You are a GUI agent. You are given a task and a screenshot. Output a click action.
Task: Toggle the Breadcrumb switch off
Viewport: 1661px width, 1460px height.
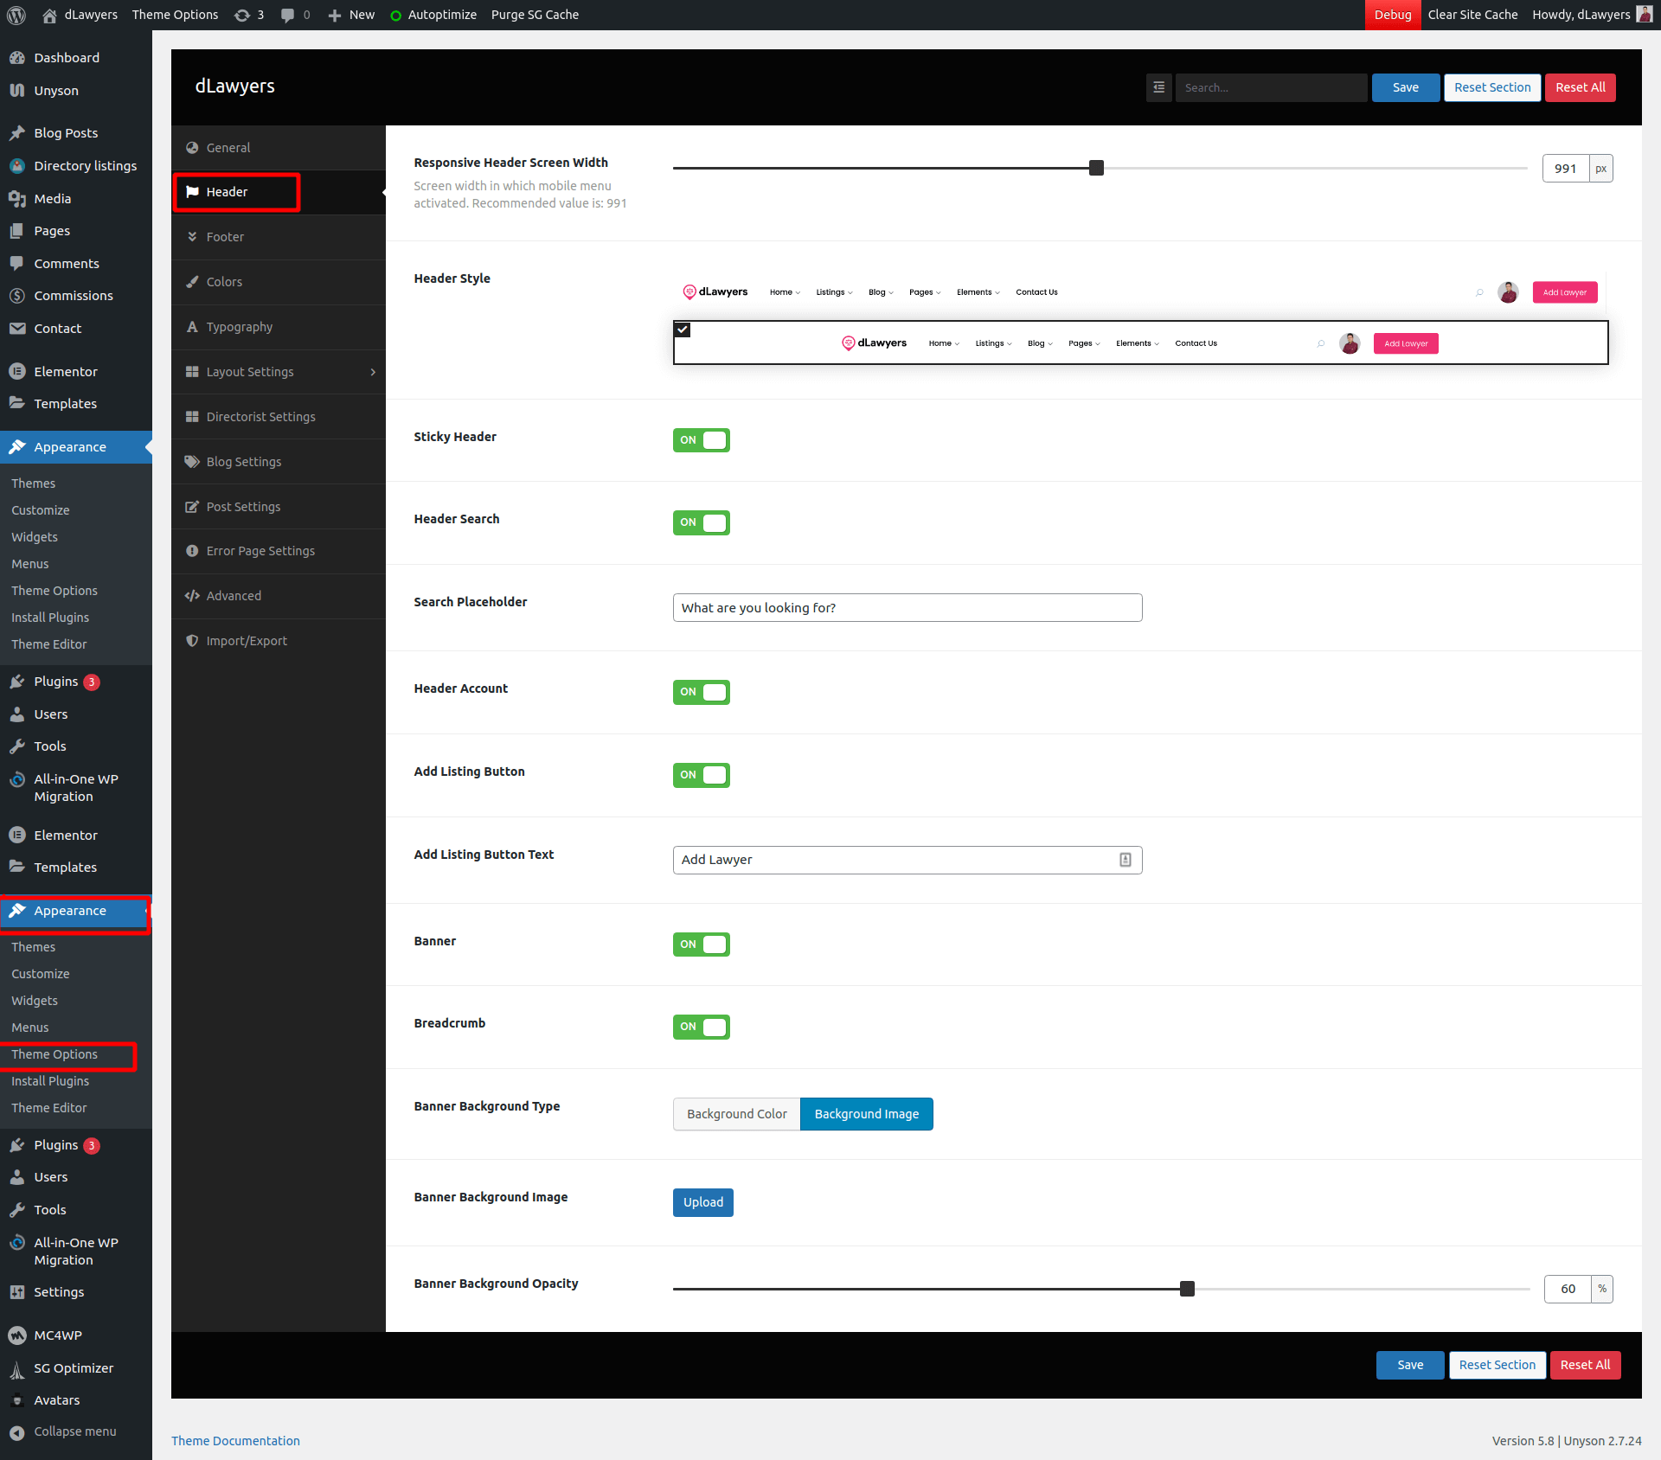coord(701,1027)
